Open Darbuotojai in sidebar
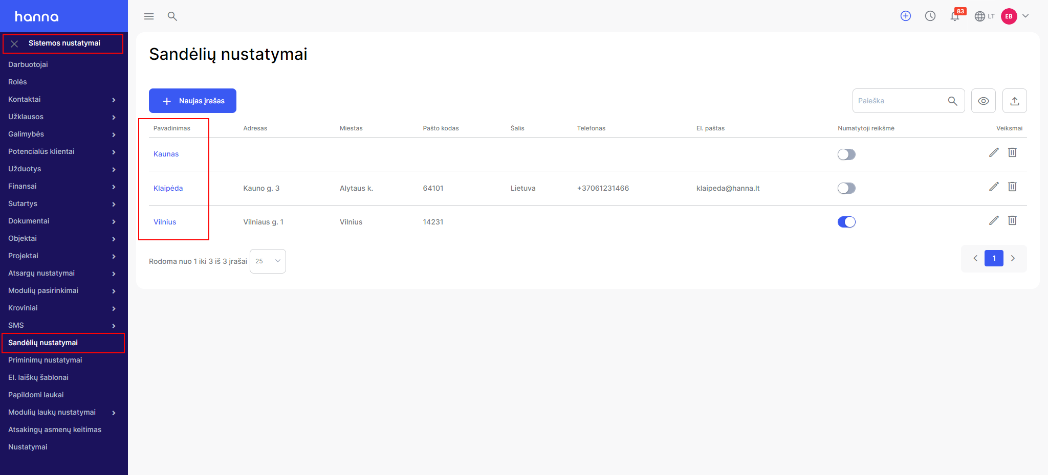This screenshot has height=475, width=1048. (x=28, y=64)
